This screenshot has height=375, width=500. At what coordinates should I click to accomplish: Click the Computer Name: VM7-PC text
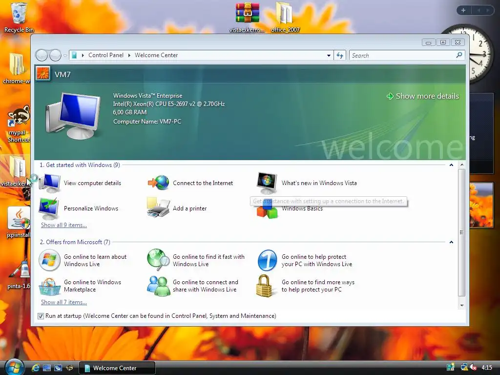pyautogui.click(x=147, y=122)
